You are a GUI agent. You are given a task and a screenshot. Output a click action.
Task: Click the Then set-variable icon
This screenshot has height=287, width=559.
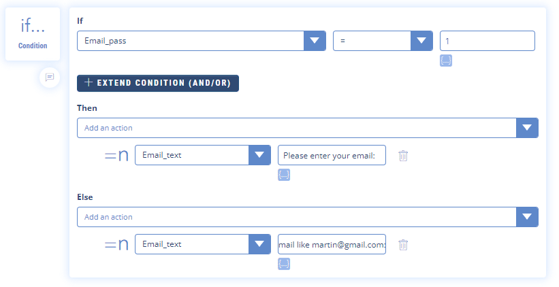point(116,156)
